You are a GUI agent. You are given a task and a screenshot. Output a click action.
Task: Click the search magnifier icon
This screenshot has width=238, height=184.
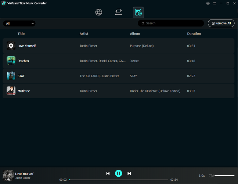(143, 23)
